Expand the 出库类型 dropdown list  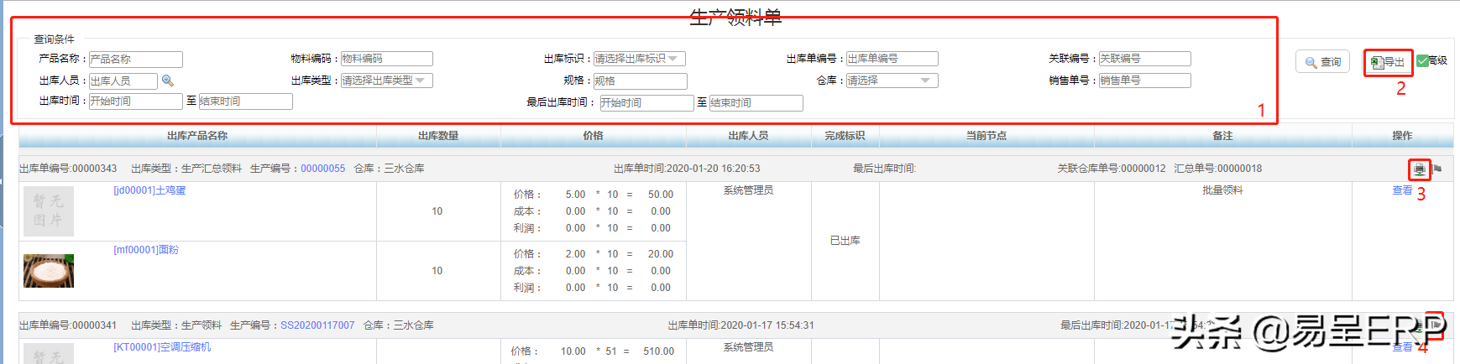(x=386, y=81)
